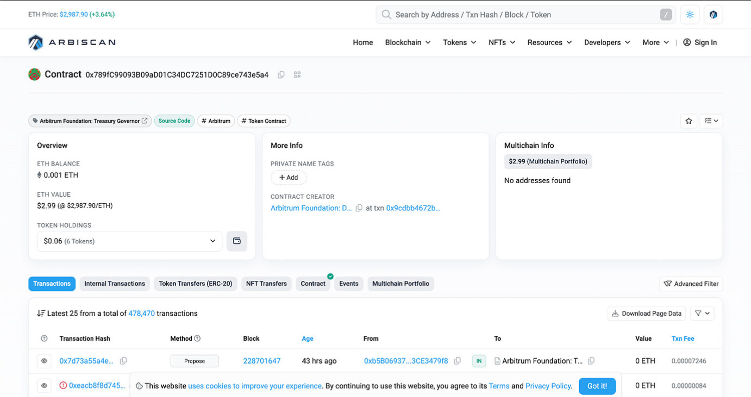Expand the Tokens menu
This screenshot has width=751, height=397.
(x=459, y=43)
